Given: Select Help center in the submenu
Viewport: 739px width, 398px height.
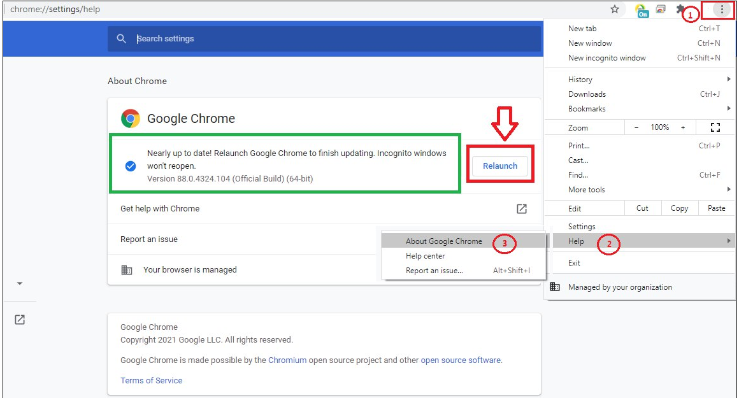Looking at the screenshot, I should click(x=463, y=256).
